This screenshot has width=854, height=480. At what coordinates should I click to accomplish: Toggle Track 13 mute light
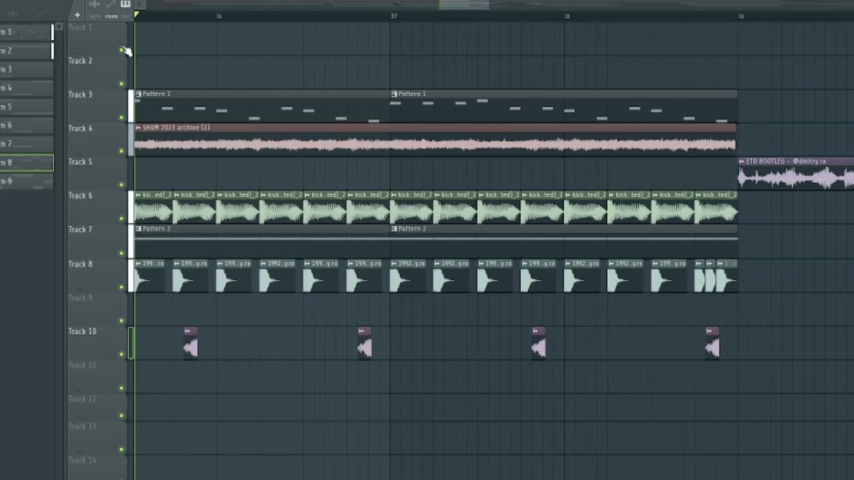121,449
